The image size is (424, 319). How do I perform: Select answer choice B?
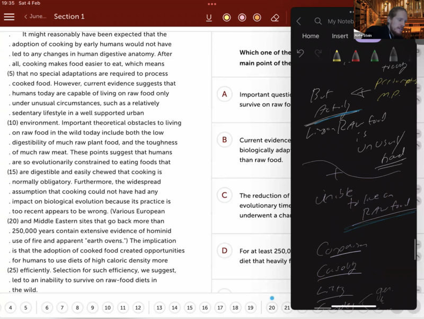point(224,140)
